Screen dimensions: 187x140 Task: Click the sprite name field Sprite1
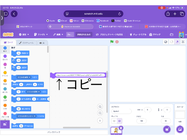122,111
